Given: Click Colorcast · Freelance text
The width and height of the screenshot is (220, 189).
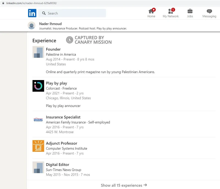Looking at the screenshot, I should pyautogui.click(x=61, y=88).
